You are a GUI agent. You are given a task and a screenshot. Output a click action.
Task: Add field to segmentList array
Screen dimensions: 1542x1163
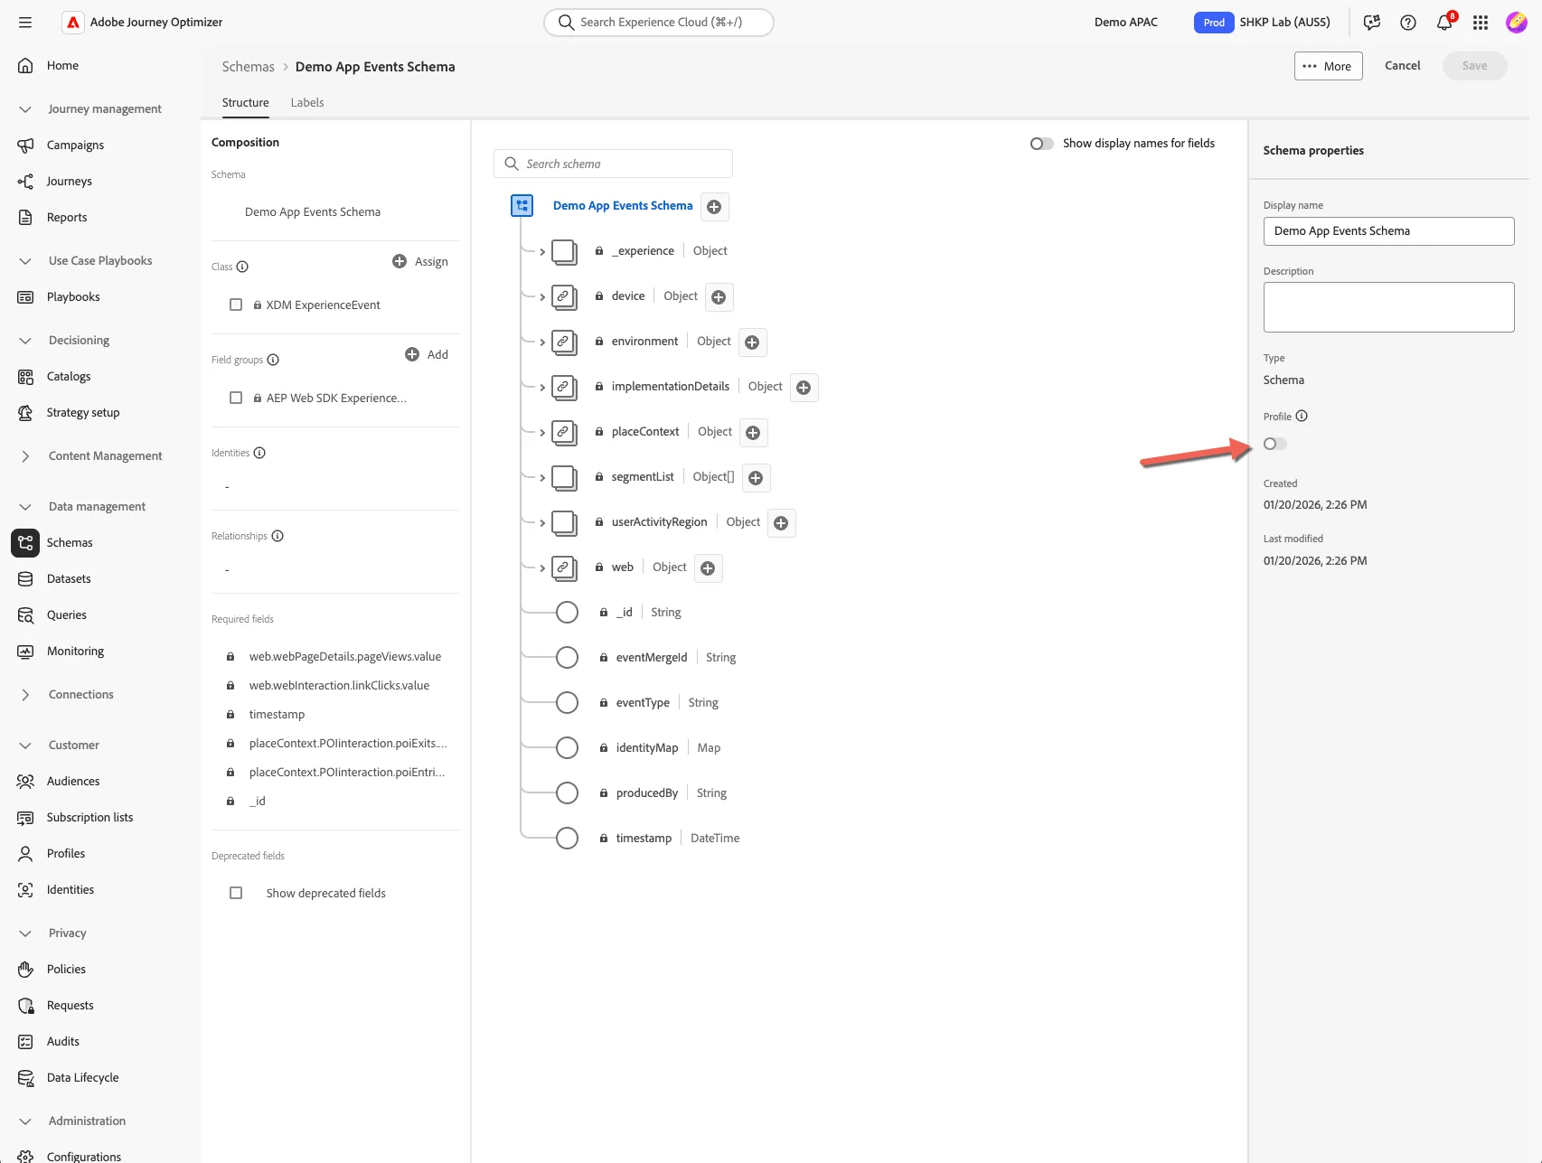click(756, 478)
